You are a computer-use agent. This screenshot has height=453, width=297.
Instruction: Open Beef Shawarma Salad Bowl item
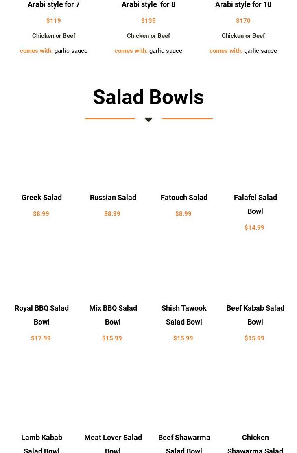click(184, 443)
